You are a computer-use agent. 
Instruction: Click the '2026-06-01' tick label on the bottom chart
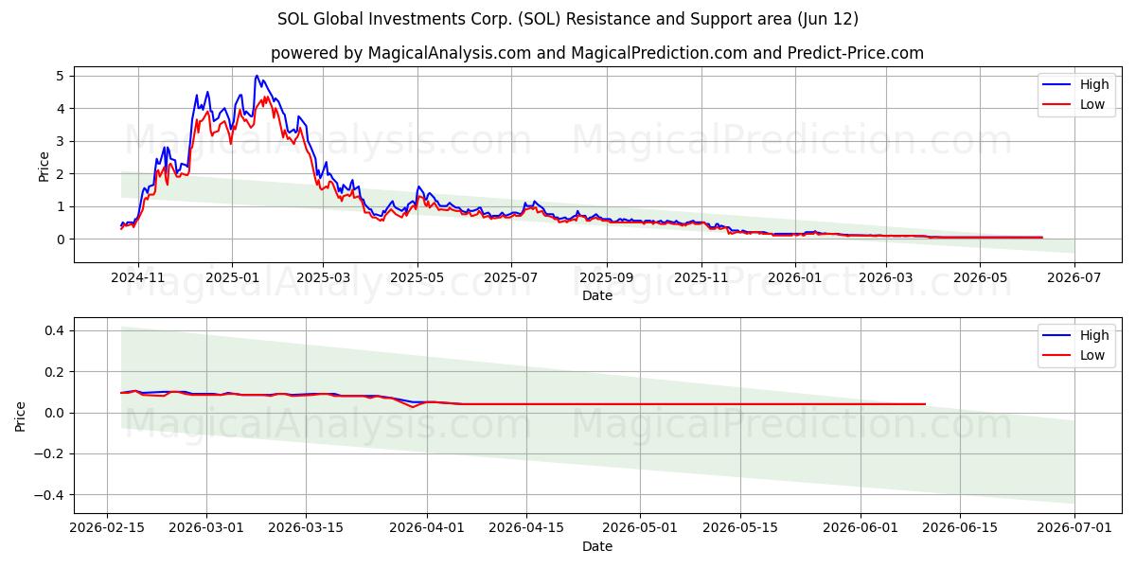click(860, 528)
